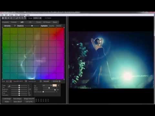Click the Brightness slider handle
Screen dimensions: 155x116
click(19, 89)
